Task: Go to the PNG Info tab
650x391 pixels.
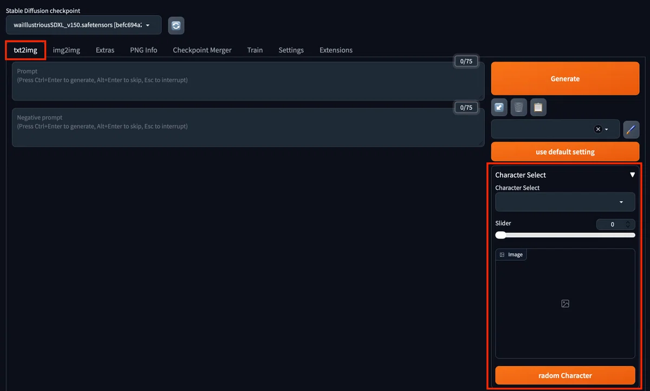Action: click(144, 50)
